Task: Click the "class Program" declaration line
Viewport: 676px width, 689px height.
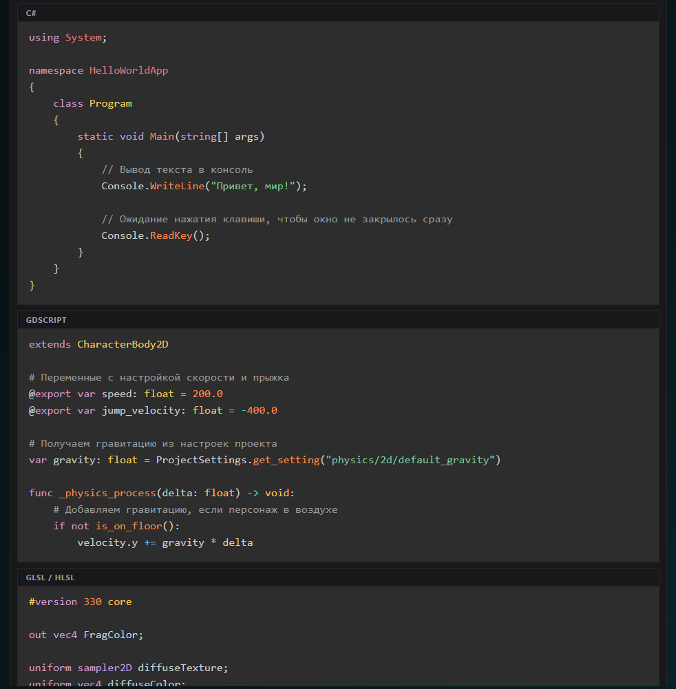Action: tap(92, 103)
